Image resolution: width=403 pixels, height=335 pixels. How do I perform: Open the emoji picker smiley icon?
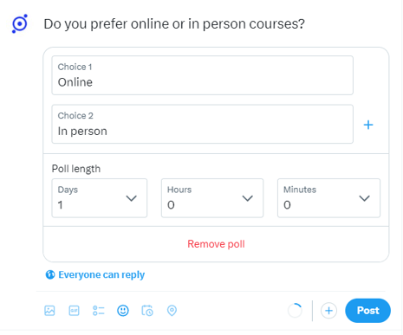(x=123, y=311)
